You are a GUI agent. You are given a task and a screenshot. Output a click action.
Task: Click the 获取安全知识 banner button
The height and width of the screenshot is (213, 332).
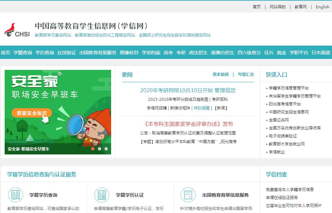pos(32,113)
